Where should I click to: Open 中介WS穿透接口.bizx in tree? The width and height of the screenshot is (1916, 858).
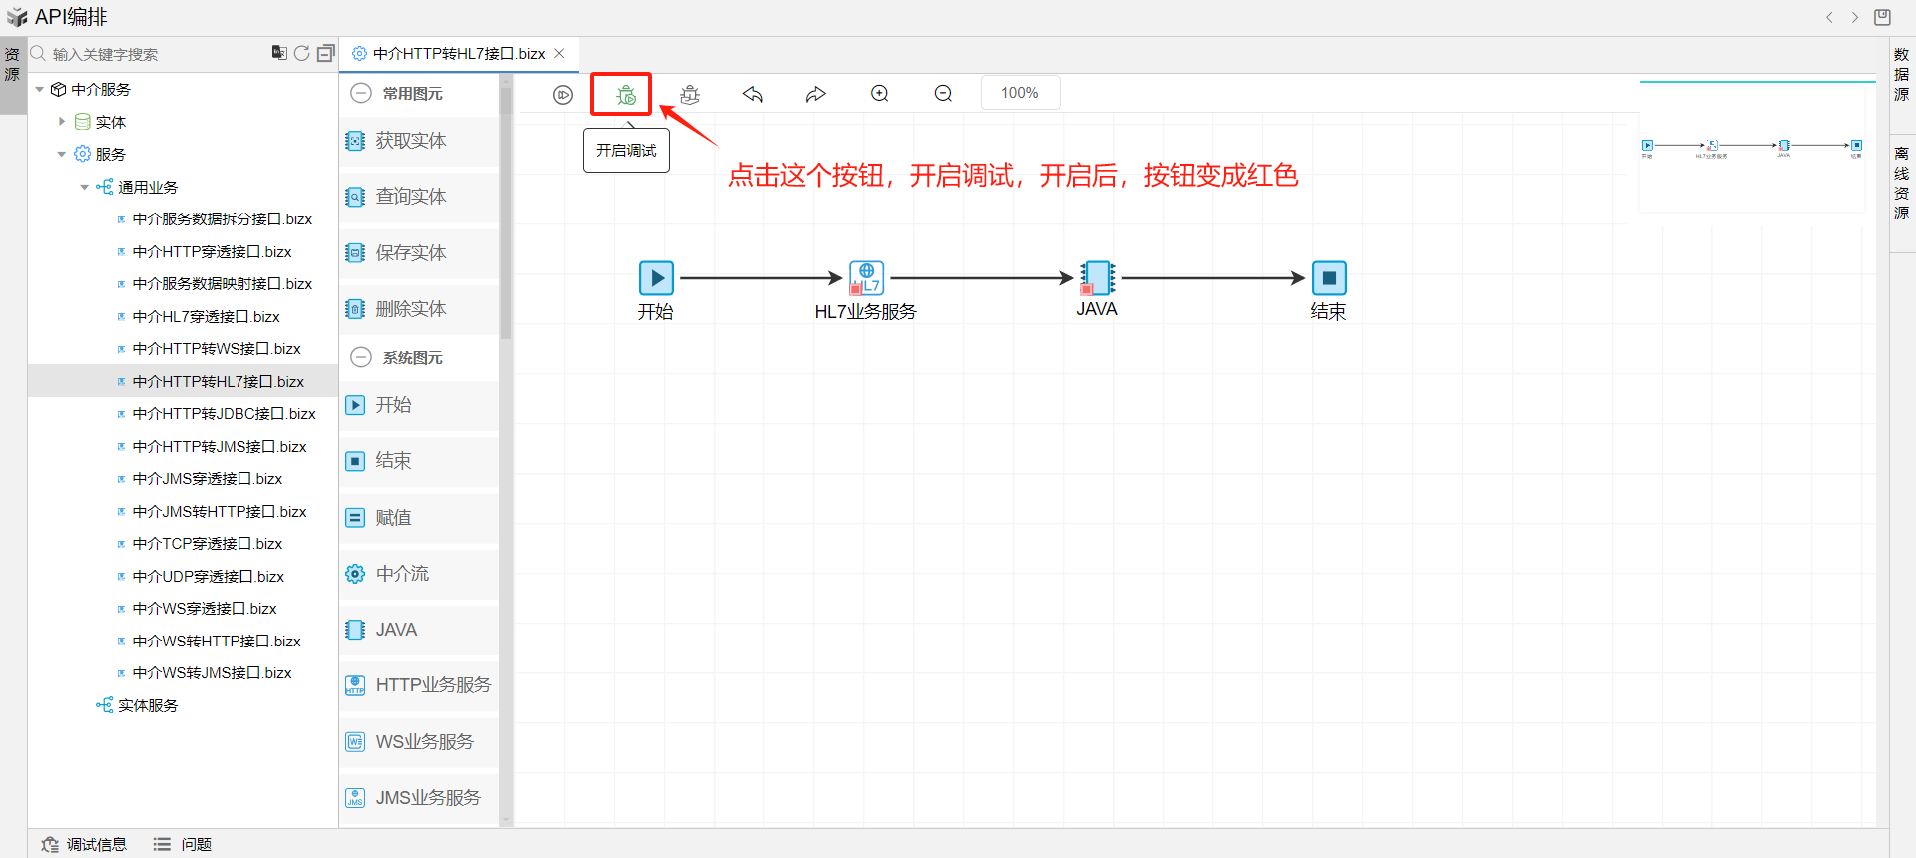point(205,609)
